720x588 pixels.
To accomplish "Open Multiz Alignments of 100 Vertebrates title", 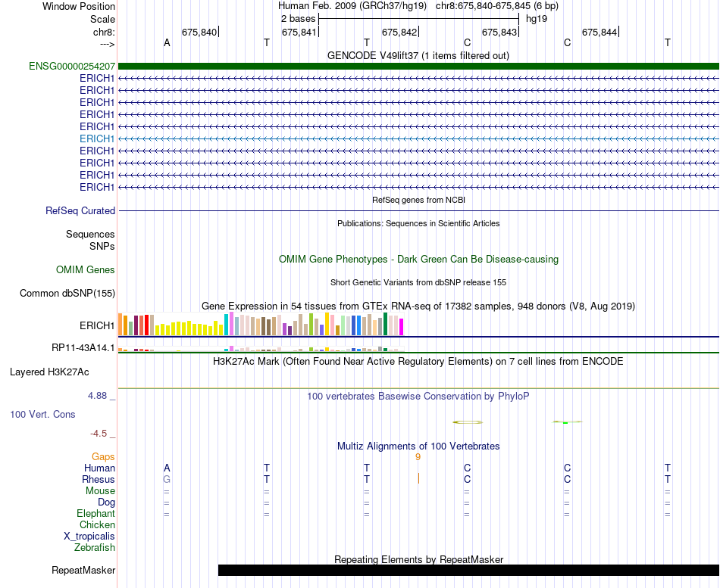I will (418, 446).
